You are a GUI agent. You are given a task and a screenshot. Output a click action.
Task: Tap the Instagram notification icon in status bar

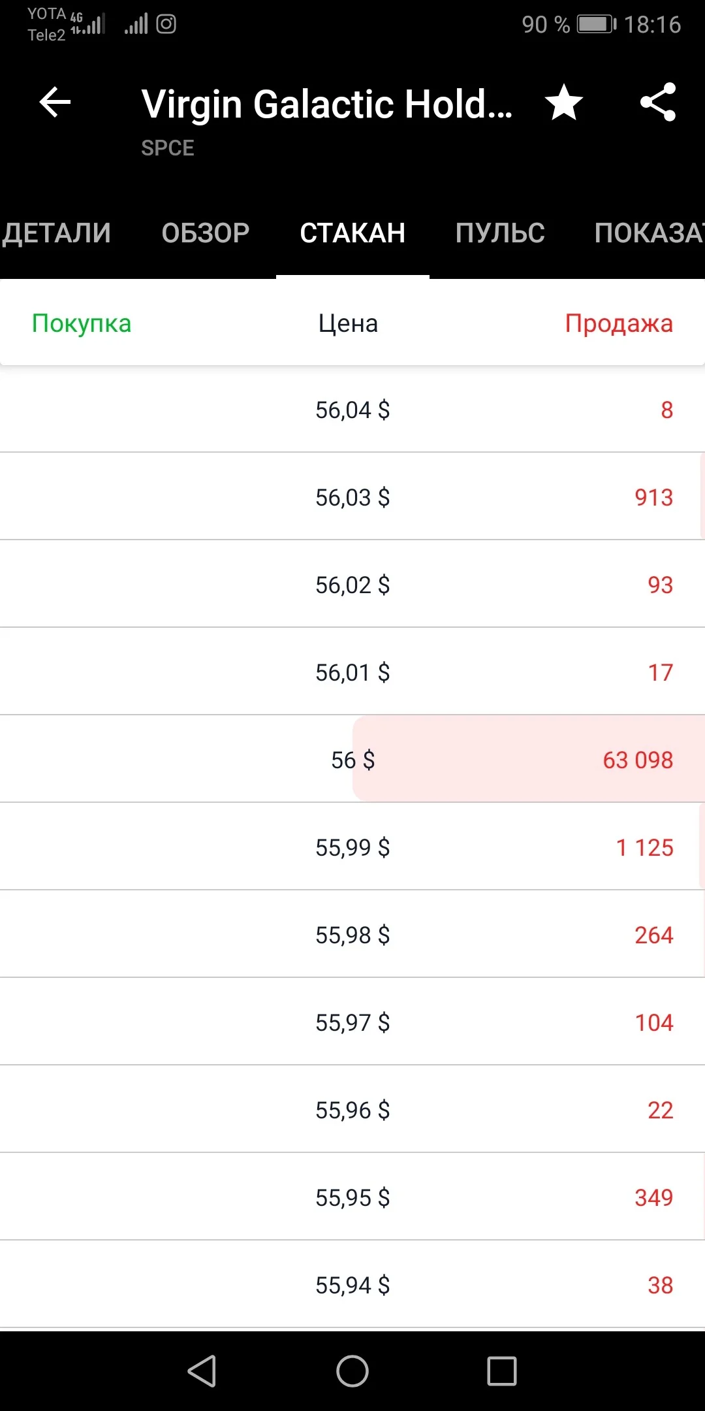pos(166,24)
